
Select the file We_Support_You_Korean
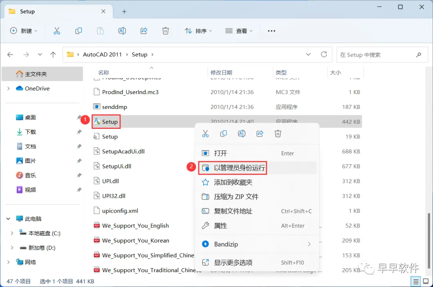(136, 241)
